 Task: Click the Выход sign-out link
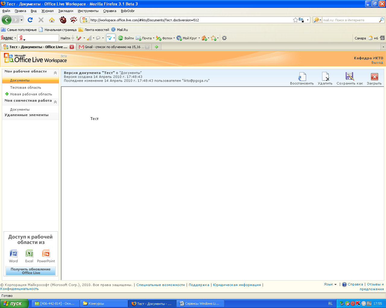pos(377,63)
